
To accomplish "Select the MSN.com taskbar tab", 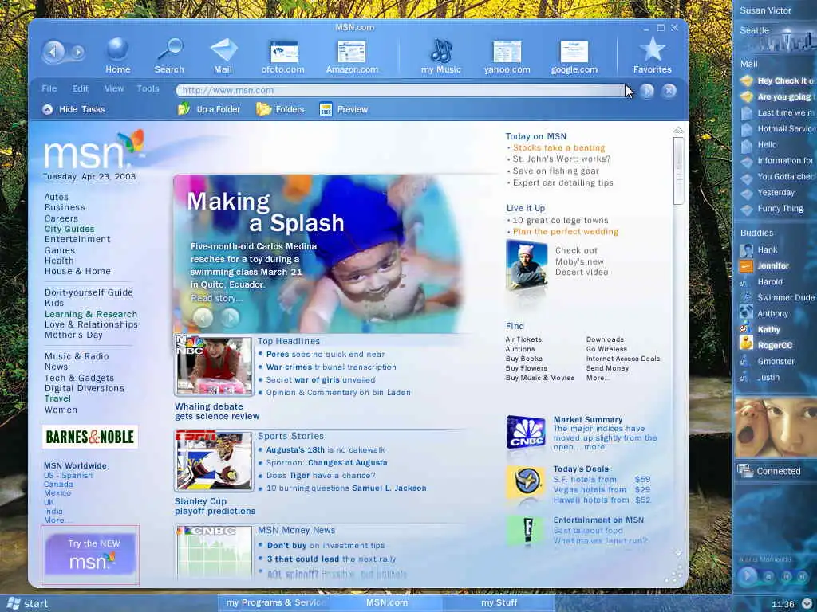I will tap(387, 602).
